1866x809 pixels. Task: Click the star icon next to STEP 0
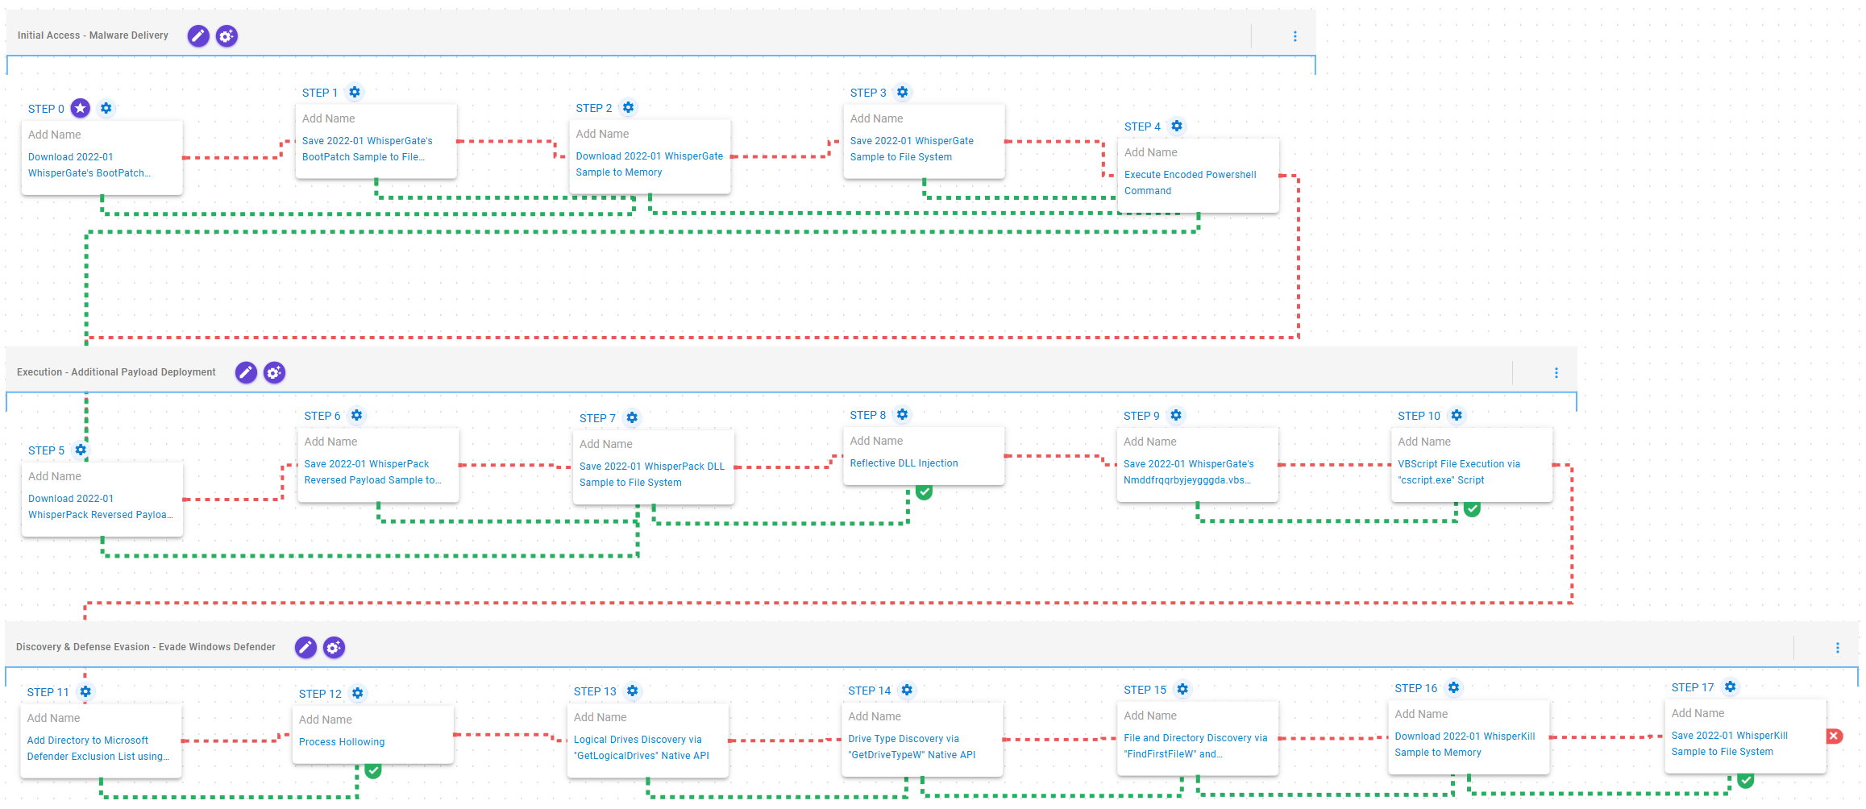(81, 108)
